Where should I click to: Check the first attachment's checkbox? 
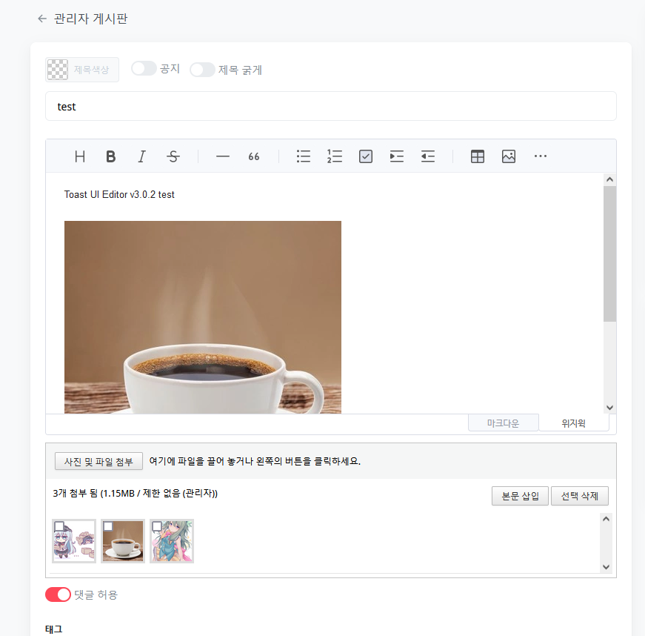59,526
